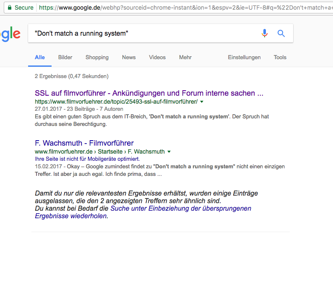Screen dimensions: 333x298
Task: Expand the arrow beside the SSL result URL
Action: coord(202,102)
